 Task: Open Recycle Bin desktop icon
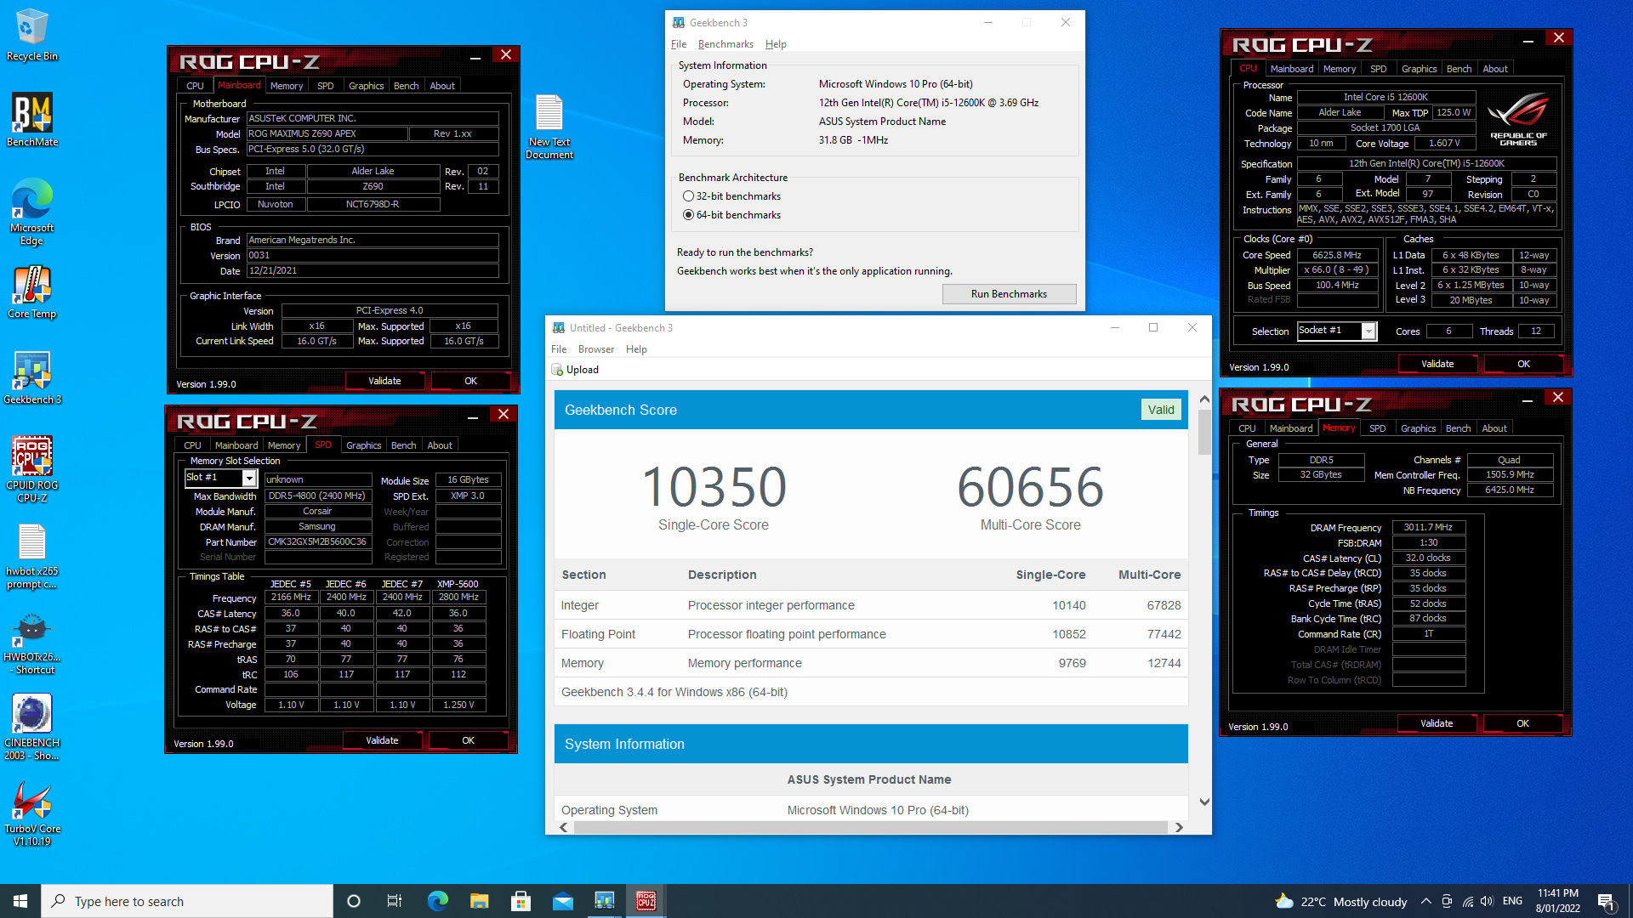[32, 36]
